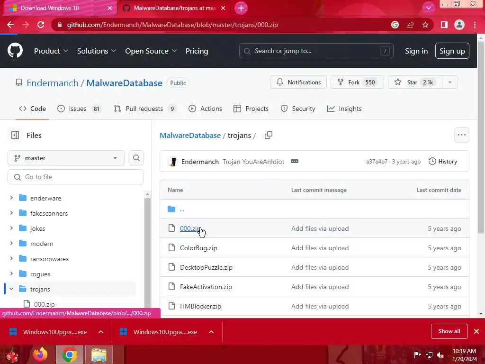Open GitHub home via Octocat logo
The image size is (485, 364).
15,51
